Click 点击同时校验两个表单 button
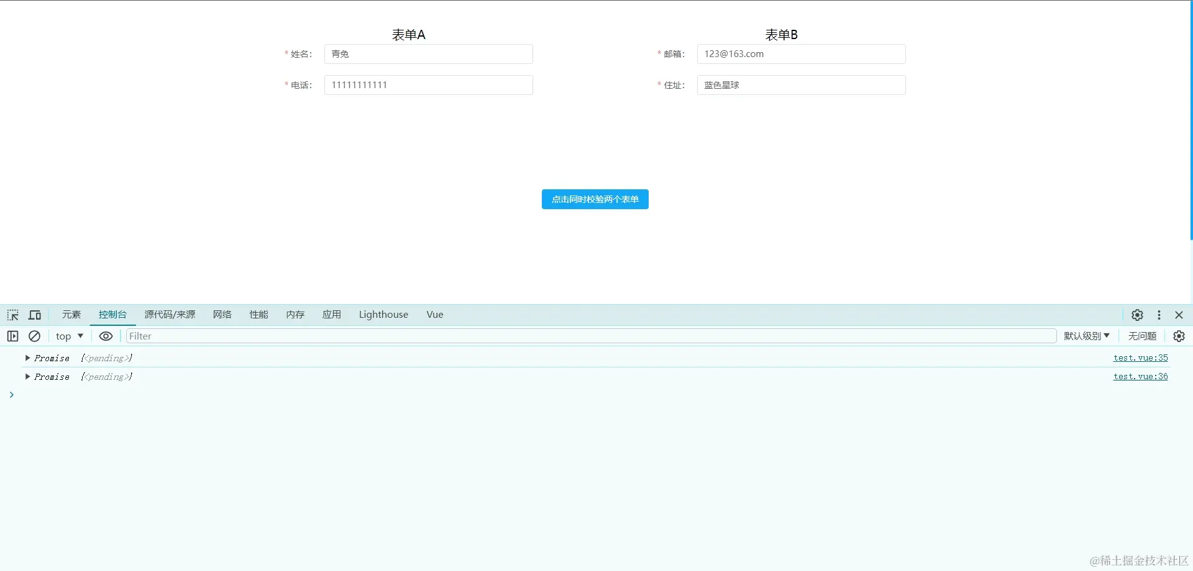The width and height of the screenshot is (1193, 571). click(x=595, y=199)
